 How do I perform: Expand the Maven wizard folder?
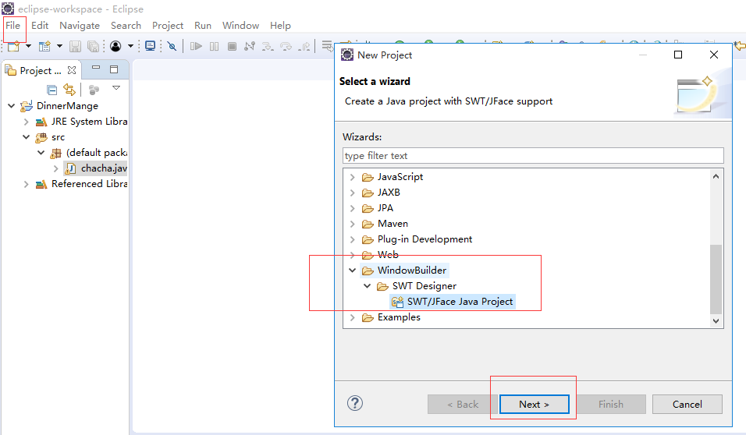point(352,224)
